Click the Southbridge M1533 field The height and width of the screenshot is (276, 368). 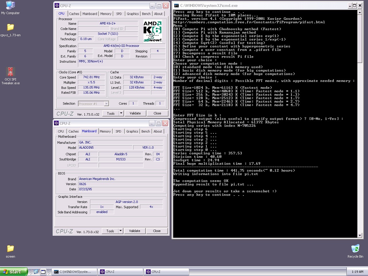(x=121, y=160)
